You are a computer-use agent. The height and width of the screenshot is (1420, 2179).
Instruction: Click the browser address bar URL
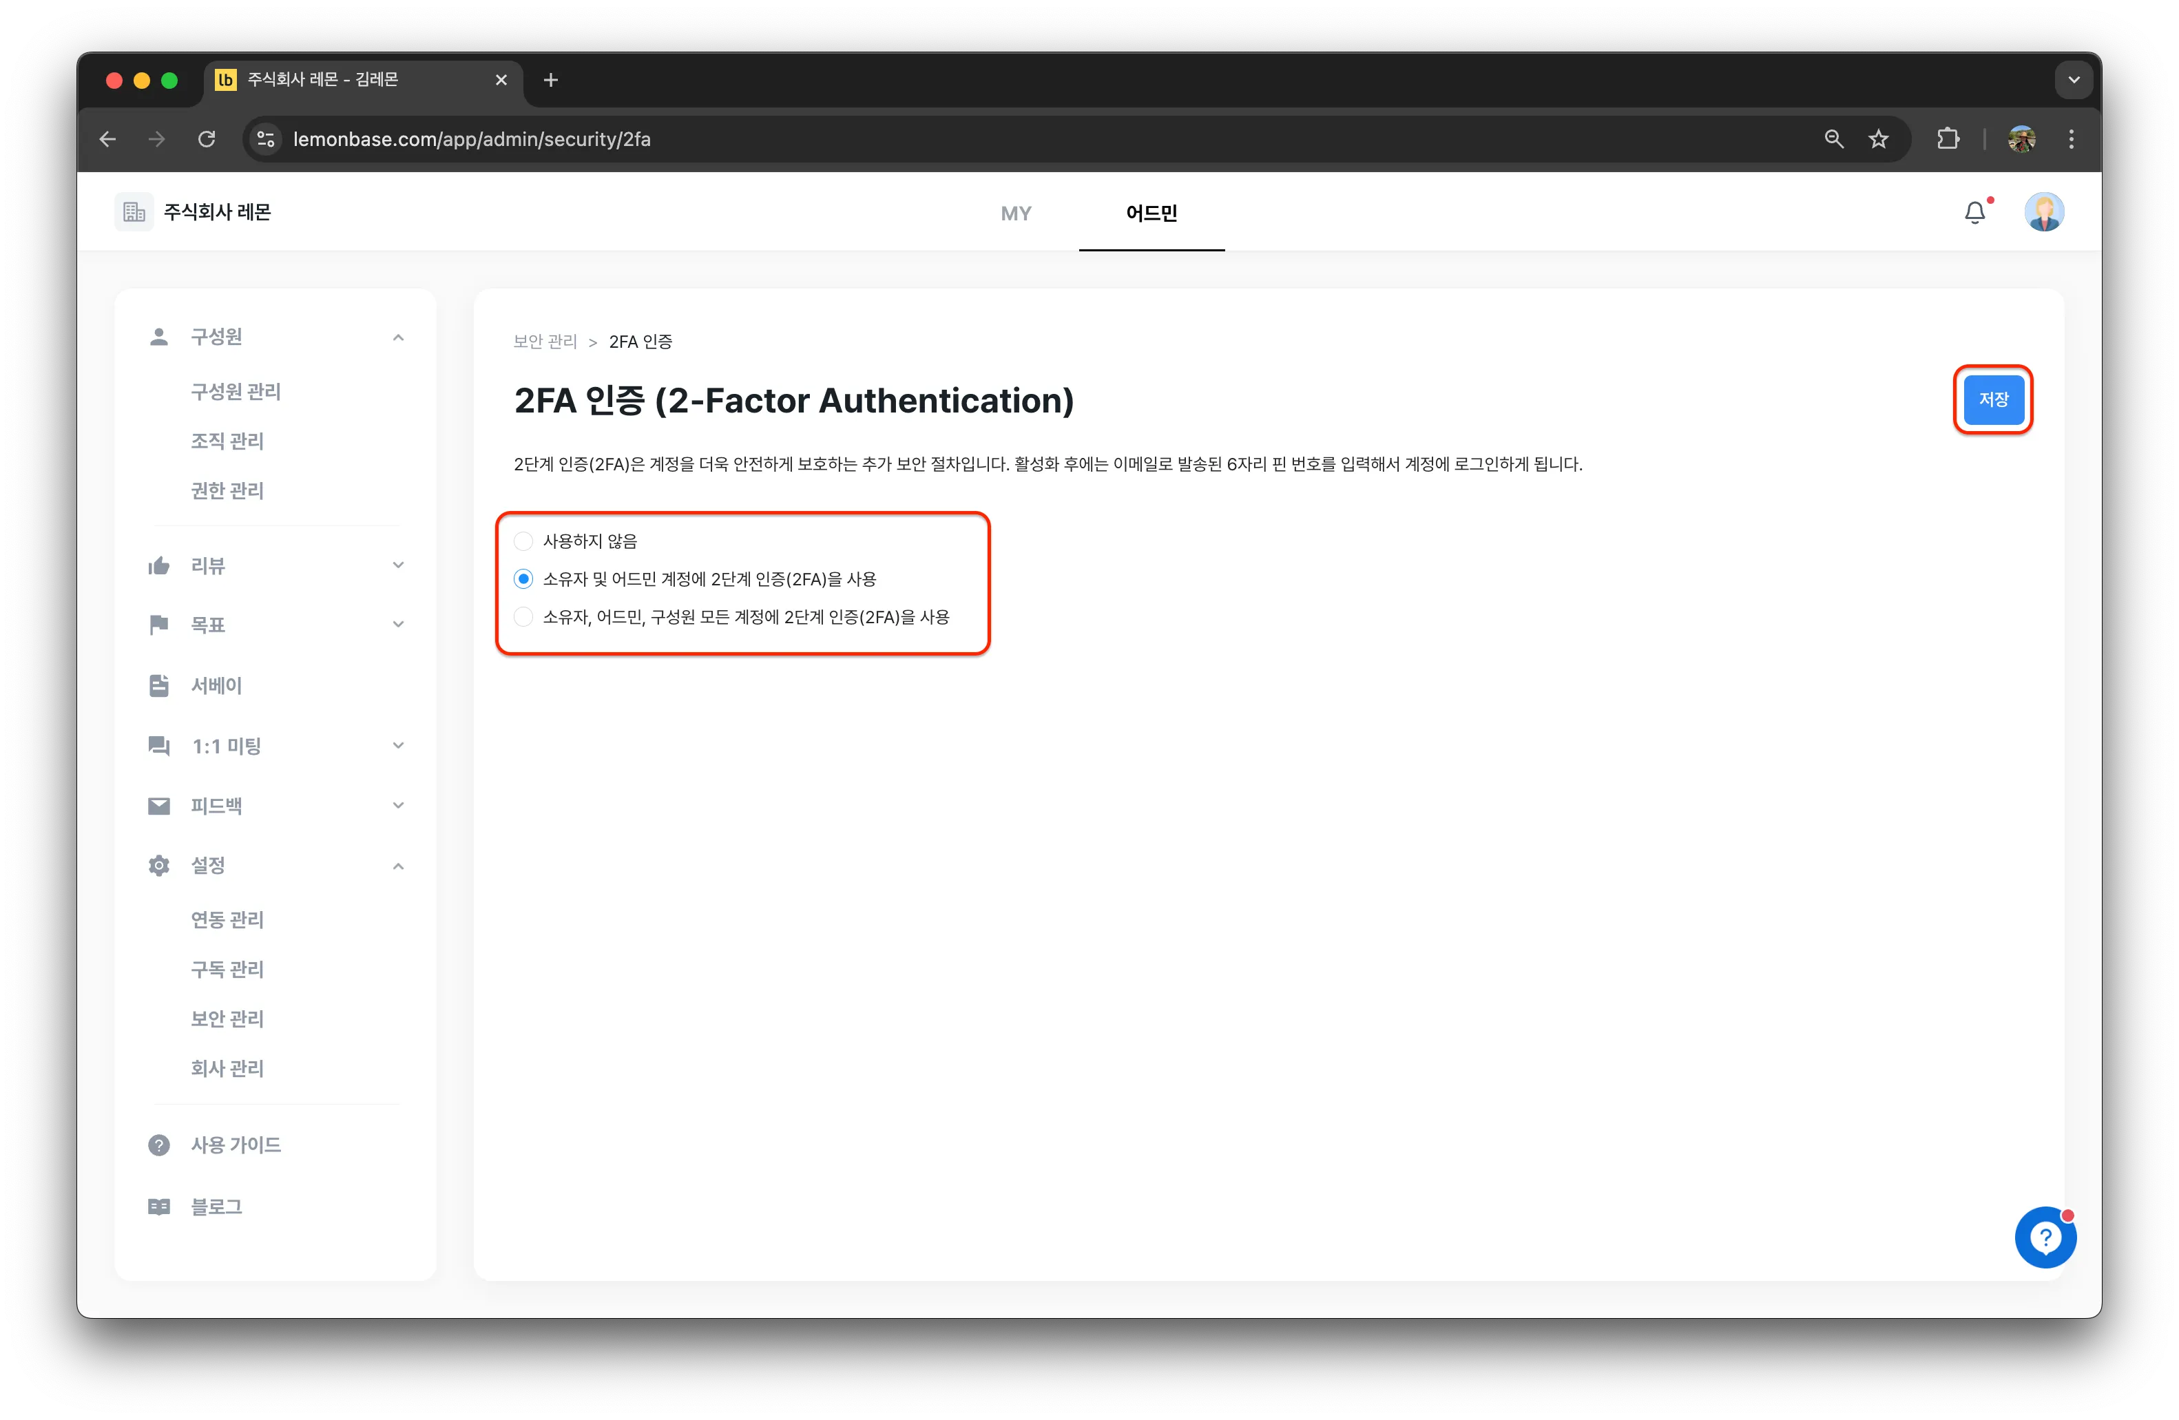coord(472,139)
